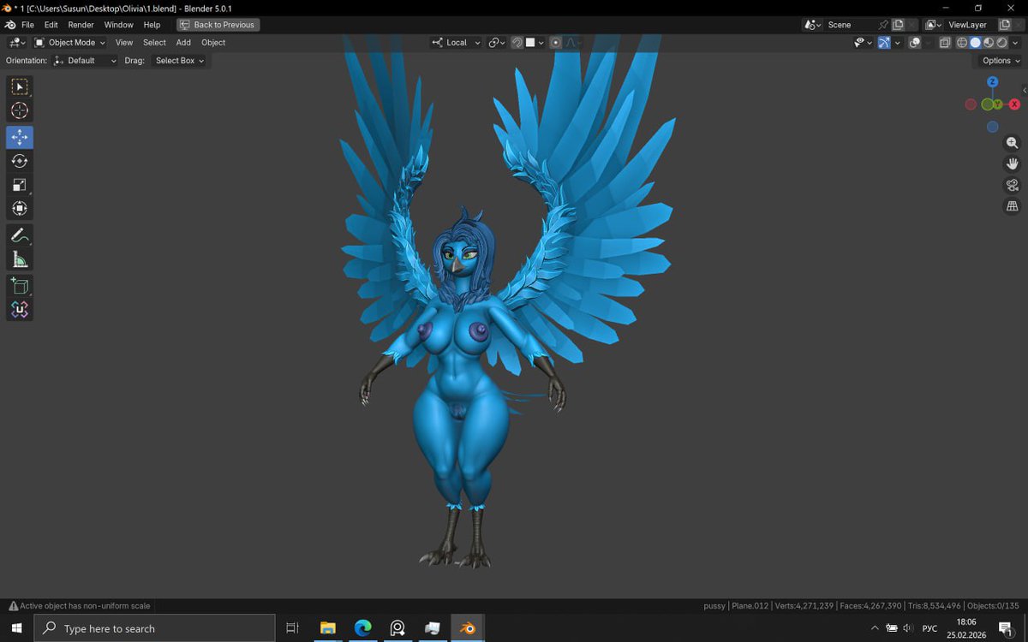Click the zoom viewport magnifier icon
1028x642 pixels.
click(1012, 143)
